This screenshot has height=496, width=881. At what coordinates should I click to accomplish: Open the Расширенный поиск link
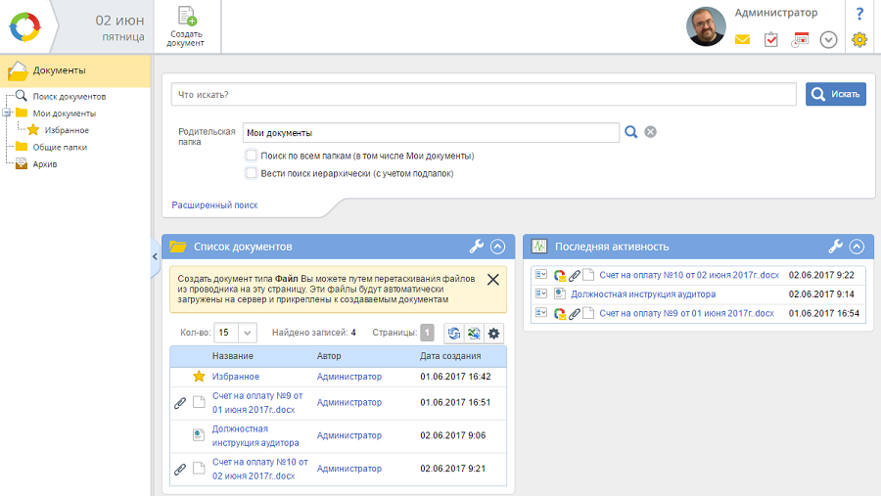point(214,205)
